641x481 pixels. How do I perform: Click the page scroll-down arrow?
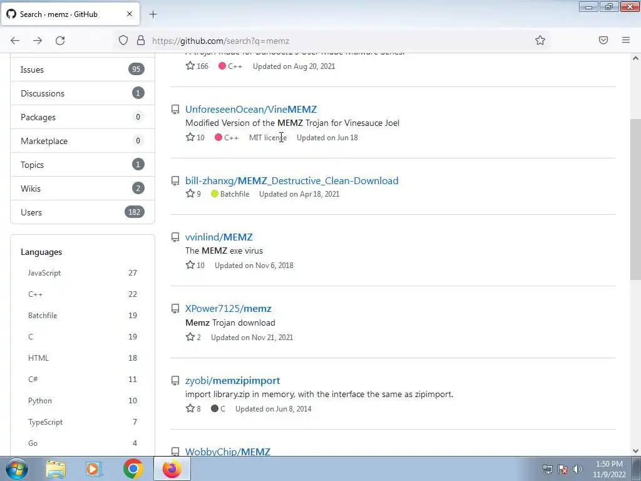(635, 451)
